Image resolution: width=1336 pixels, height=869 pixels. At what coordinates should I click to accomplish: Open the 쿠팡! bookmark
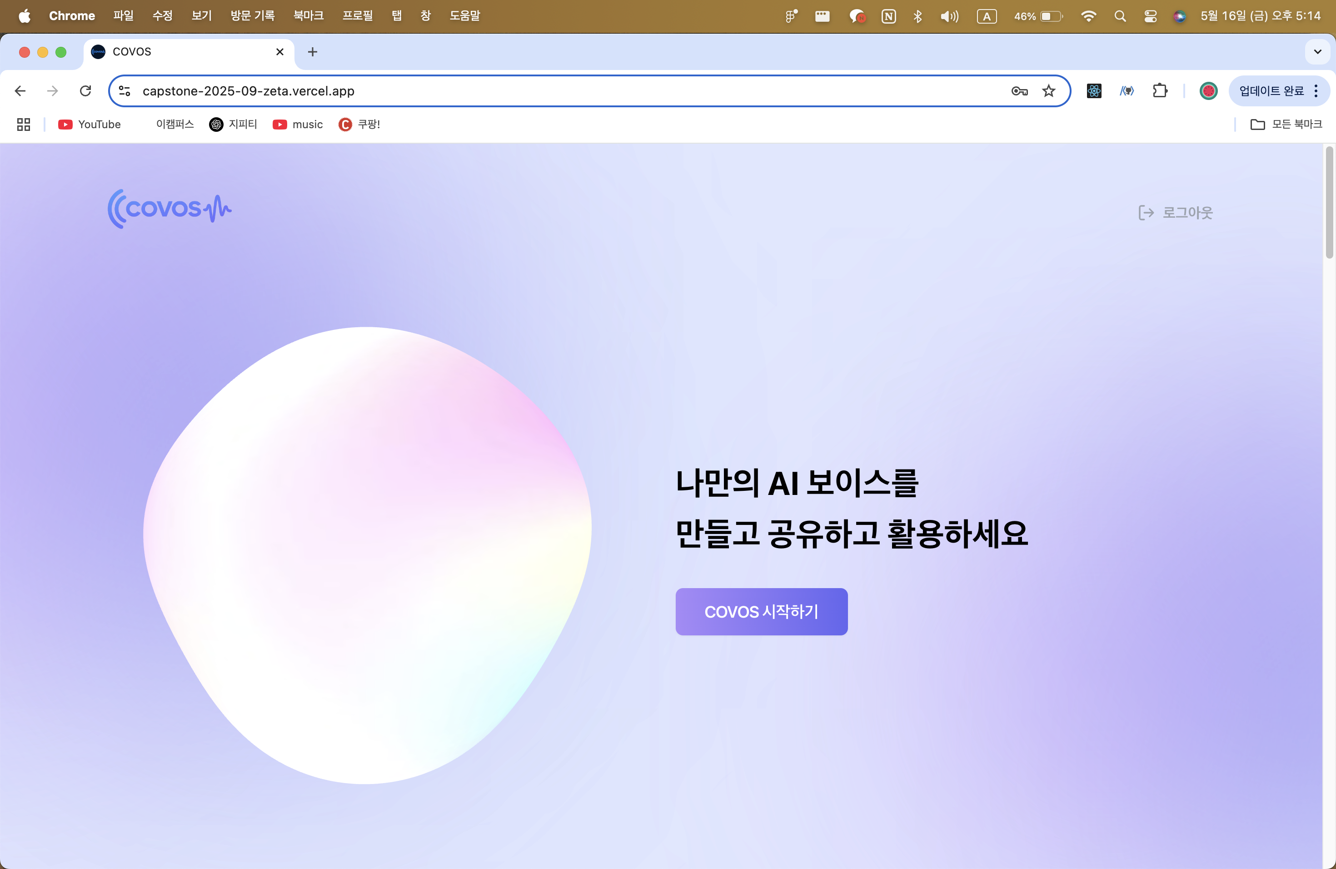coord(359,124)
